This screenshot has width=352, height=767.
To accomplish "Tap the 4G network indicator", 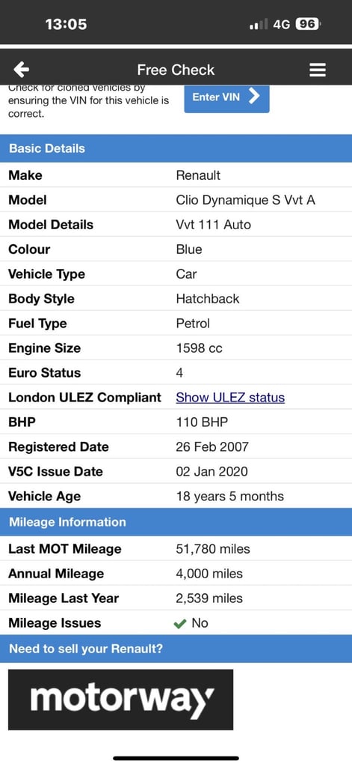I will 282,25.
